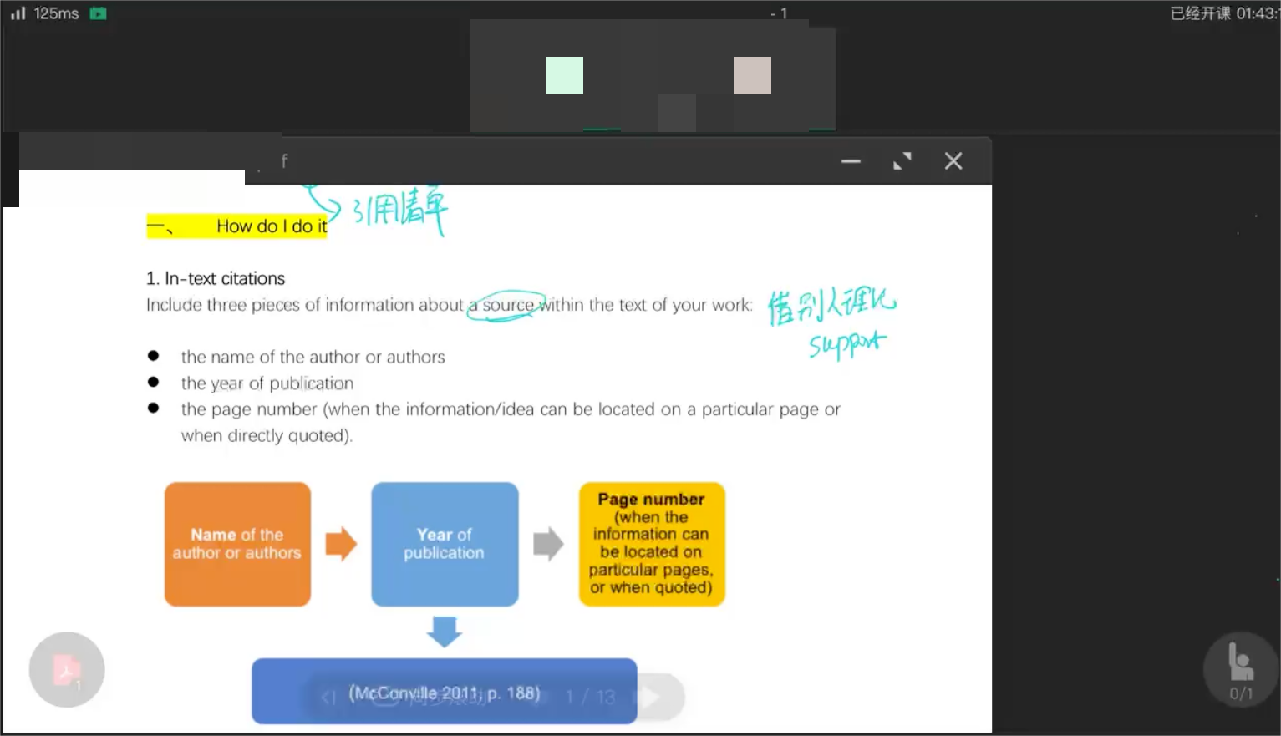
Task: Close the courseware document window
Action: click(x=953, y=161)
